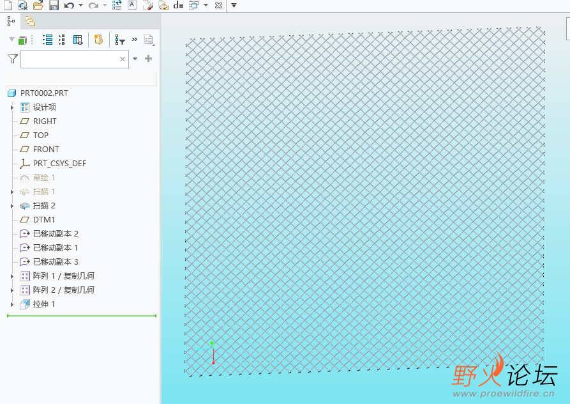Open the windows list dropdown arrow
The image size is (570, 404).
[206, 5]
